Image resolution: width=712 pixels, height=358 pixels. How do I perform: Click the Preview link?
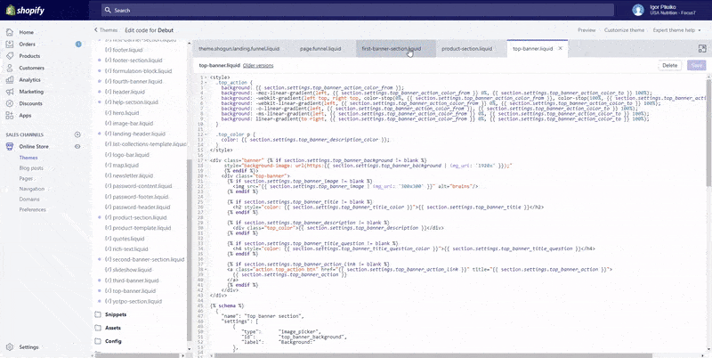587,30
